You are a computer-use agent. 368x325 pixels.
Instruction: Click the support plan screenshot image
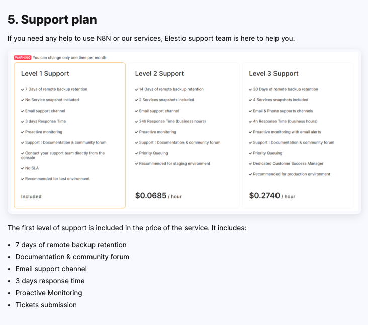pyautogui.click(x=185, y=132)
